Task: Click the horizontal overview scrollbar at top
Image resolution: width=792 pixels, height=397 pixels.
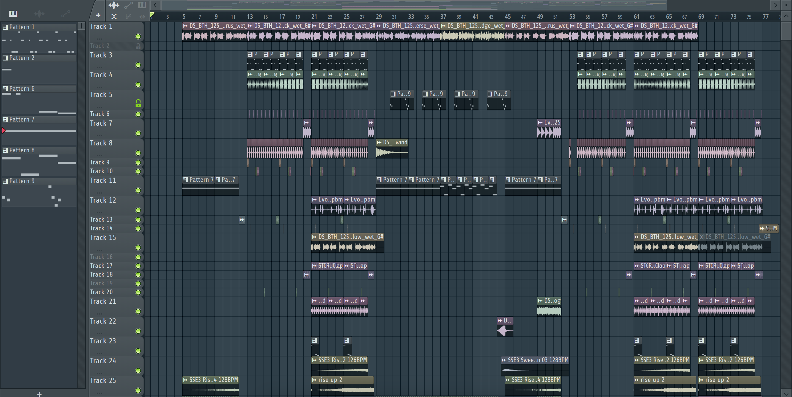Action: pyautogui.click(x=414, y=5)
